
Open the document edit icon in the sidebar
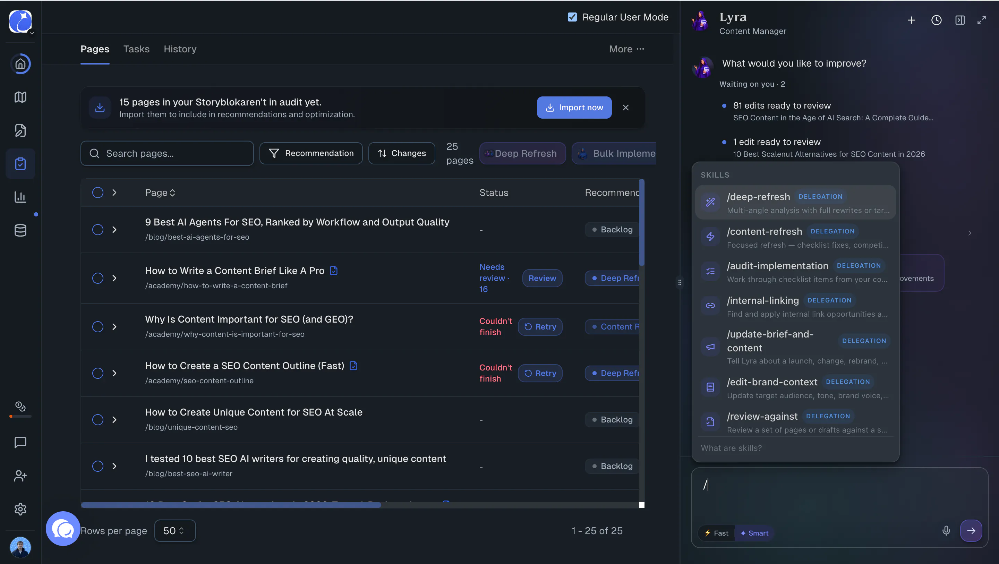[20, 130]
